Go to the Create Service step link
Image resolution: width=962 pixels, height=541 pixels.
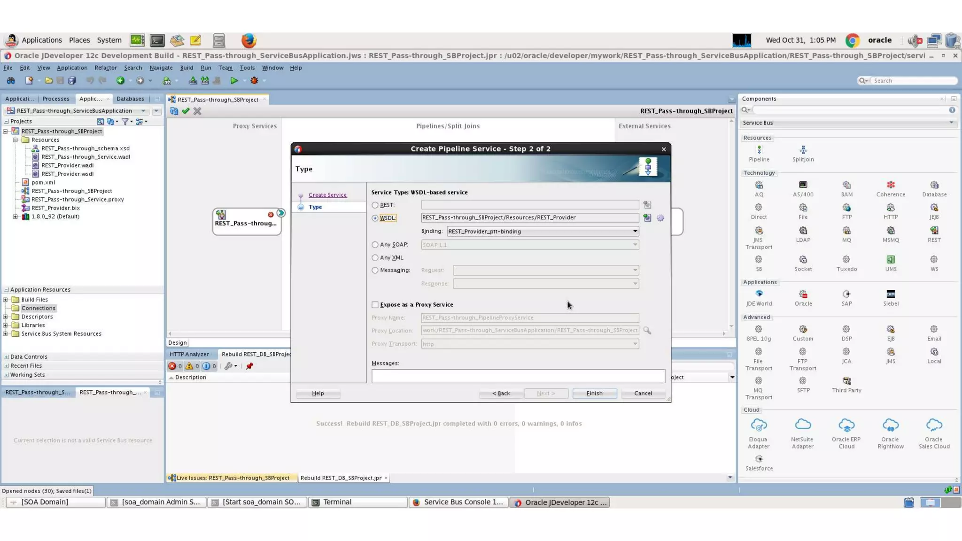(x=327, y=195)
